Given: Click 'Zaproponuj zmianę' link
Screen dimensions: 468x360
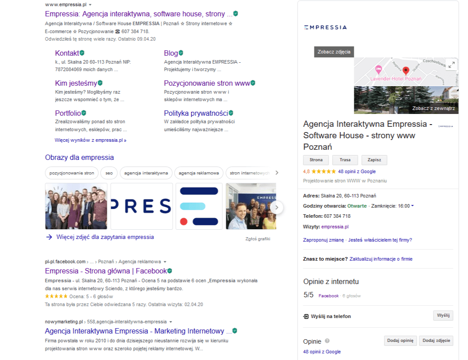Looking at the screenshot, I should coord(323,240).
